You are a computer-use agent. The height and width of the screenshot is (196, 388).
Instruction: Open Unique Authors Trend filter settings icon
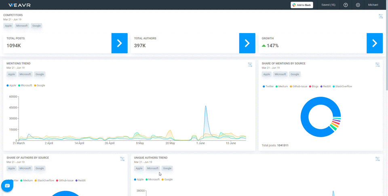pyautogui.click(x=377, y=159)
